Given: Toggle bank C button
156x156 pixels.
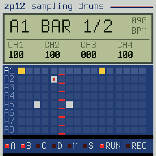Looking at the screenshot, I should (x=41, y=146).
